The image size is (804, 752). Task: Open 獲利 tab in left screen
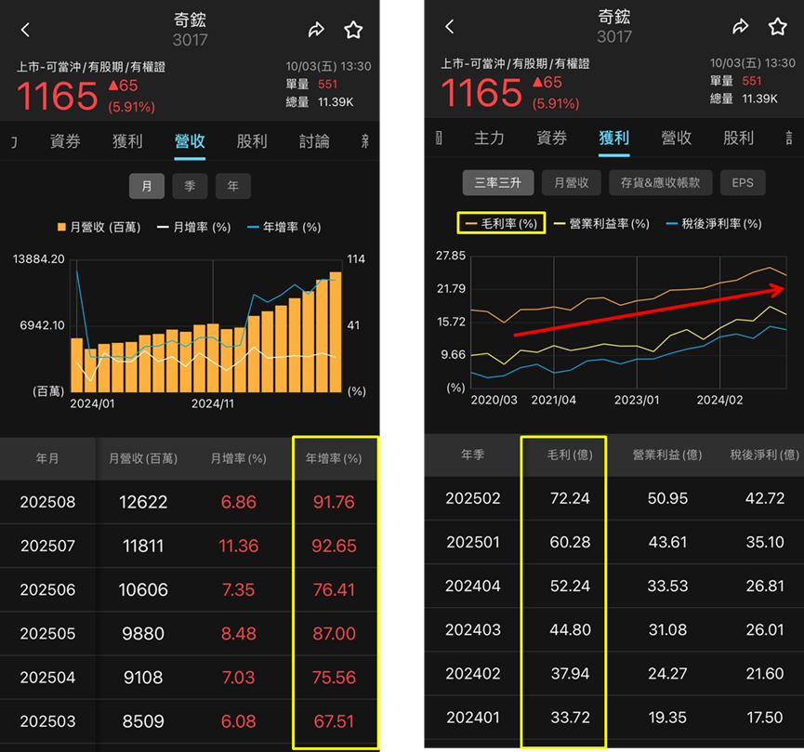127,141
